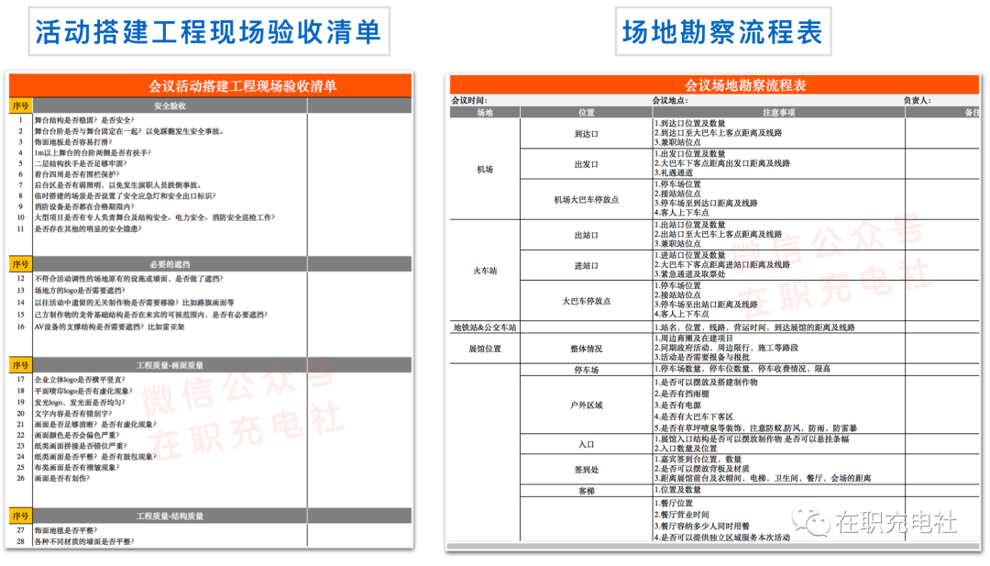Click the 签到处 location cell

(586, 469)
